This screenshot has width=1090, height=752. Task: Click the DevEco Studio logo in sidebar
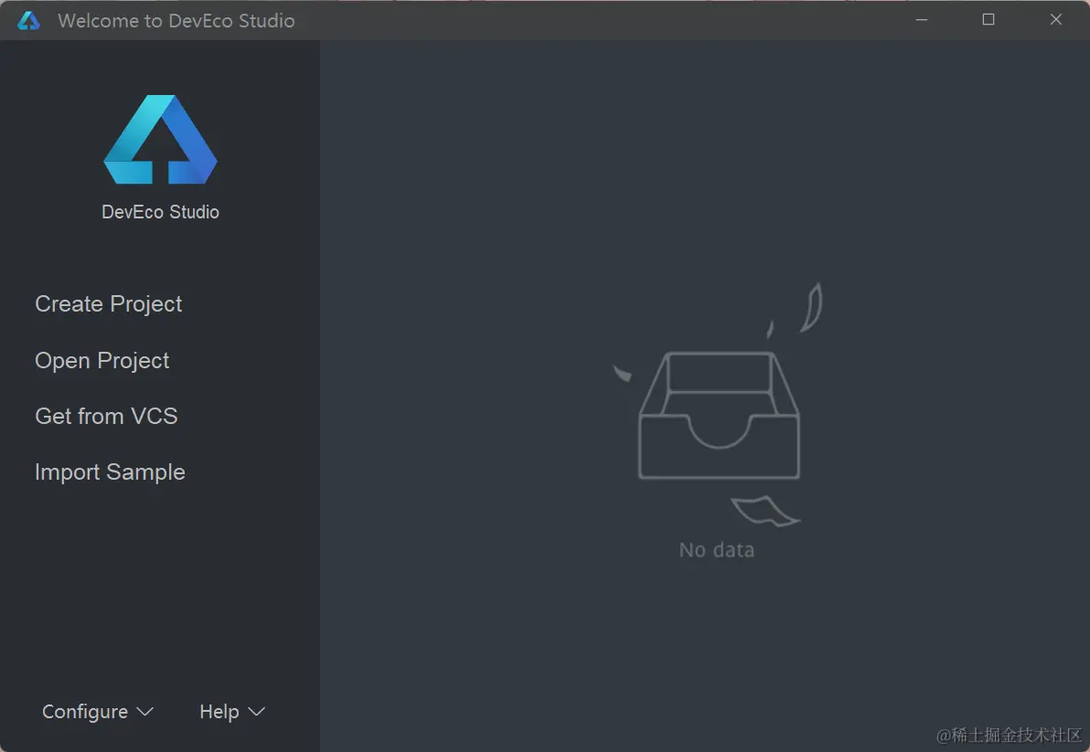pos(161,140)
